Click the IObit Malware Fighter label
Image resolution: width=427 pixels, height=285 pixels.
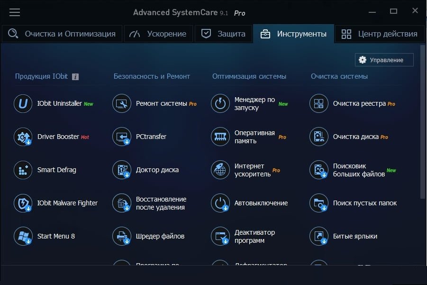click(x=67, y=203)
